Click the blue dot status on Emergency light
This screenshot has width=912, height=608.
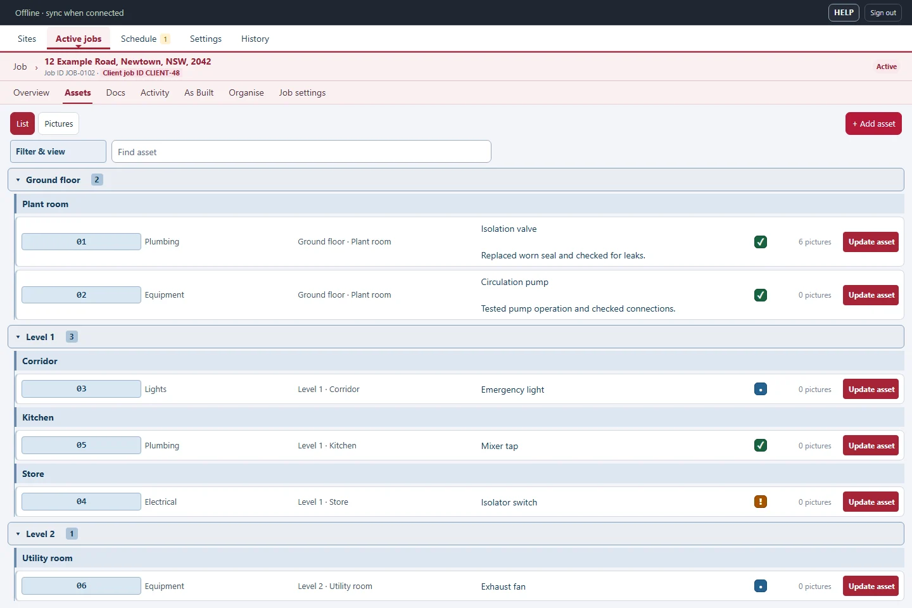[761, 389]
